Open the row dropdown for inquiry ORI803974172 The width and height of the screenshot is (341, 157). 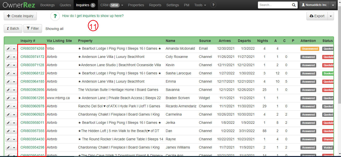tap(14, 57)
